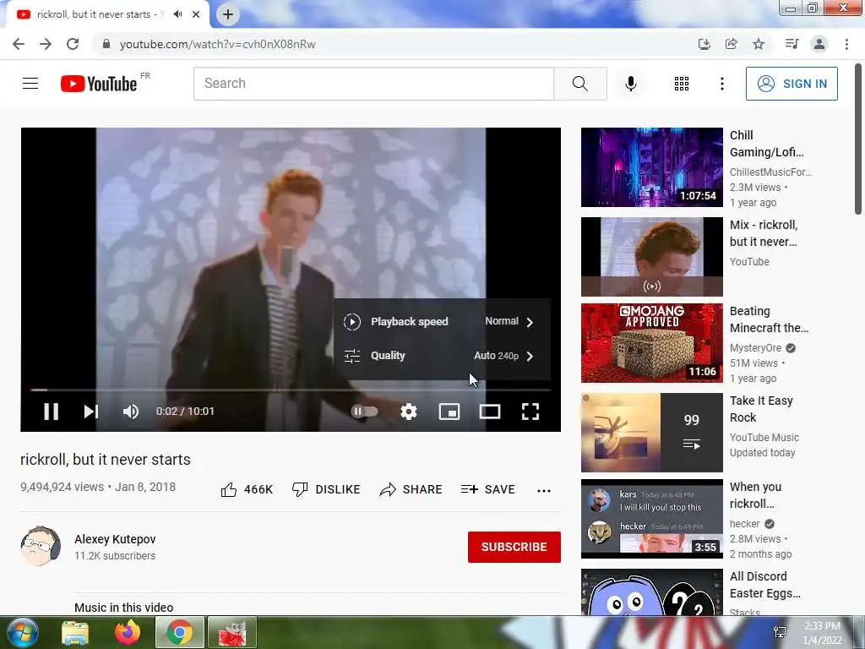This screenshot has width=865, height=649.
Task: Open the YouTube hamburger guide menu
Action: (x=30, y=84)
